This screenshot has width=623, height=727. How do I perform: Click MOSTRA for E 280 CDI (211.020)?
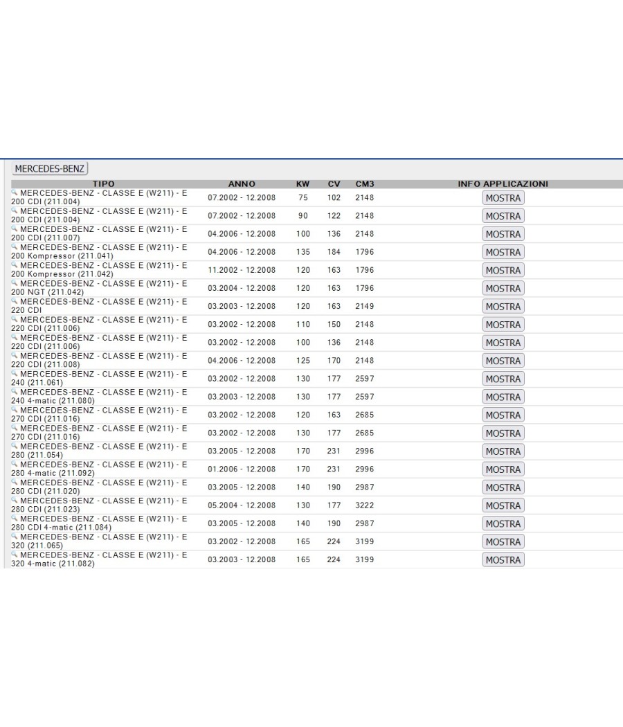point(503,487)
